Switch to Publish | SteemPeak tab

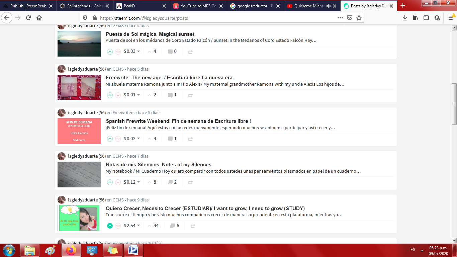coord(28,6)
